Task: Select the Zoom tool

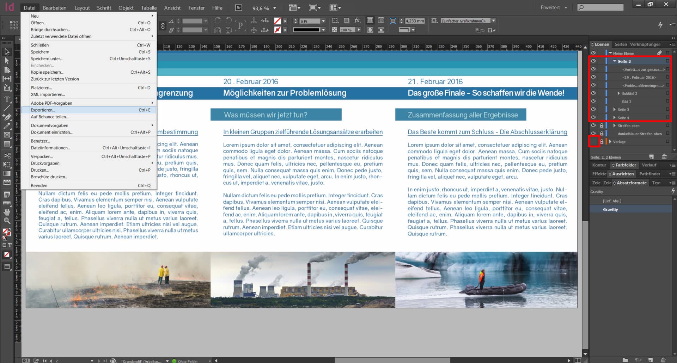Action: 7,220
